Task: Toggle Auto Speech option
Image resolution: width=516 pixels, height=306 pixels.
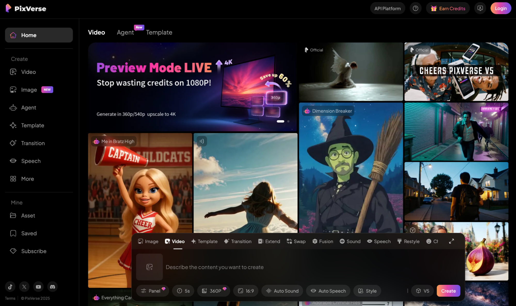Action: tap(328, 291)
